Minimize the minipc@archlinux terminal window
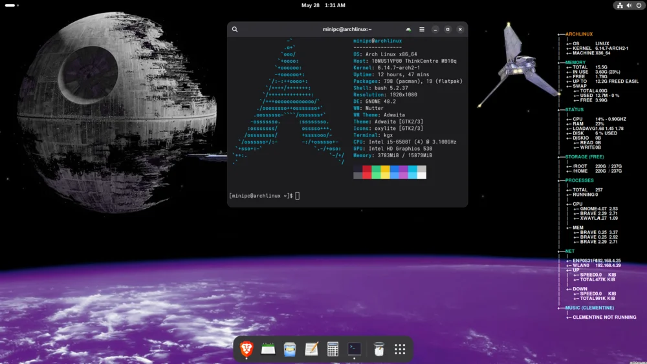 435,29
